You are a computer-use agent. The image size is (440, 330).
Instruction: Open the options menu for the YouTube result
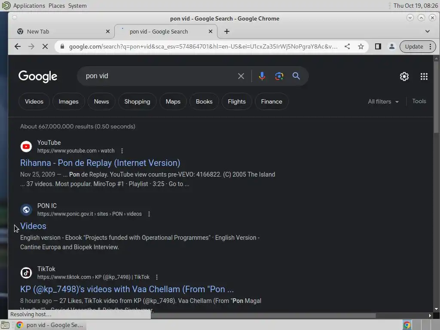pyautogui.click(x=122, y=151)
